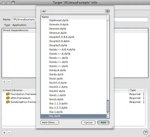Click the Foundation.framework toolbox icon
The image size is (150, 137).
[8, 94]
